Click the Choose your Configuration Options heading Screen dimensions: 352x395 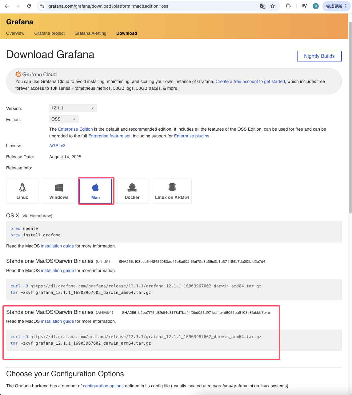pos(65,374)
